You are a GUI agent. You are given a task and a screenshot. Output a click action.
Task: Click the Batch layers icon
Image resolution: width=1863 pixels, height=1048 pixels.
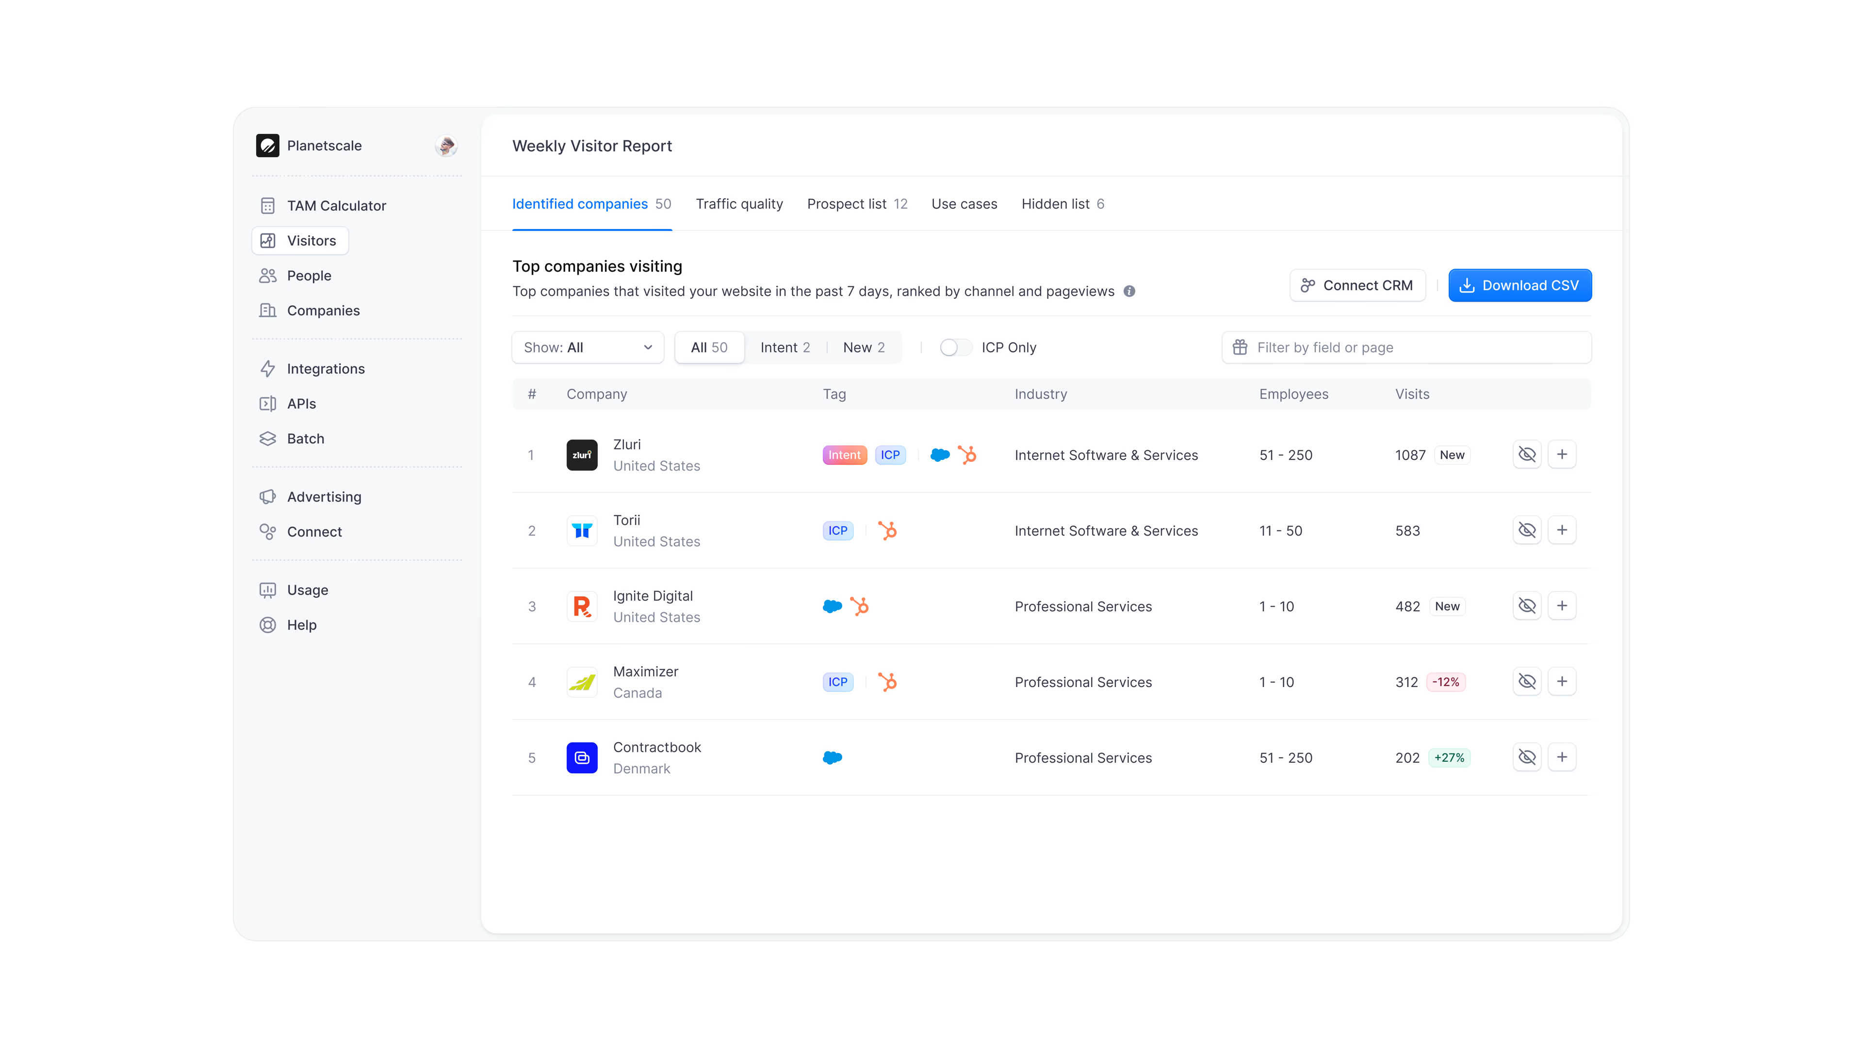click(x=268, y=438)
